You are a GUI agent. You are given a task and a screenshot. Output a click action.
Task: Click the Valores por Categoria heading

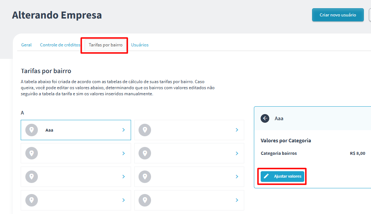pyautogui.click(x=286, y=141)
